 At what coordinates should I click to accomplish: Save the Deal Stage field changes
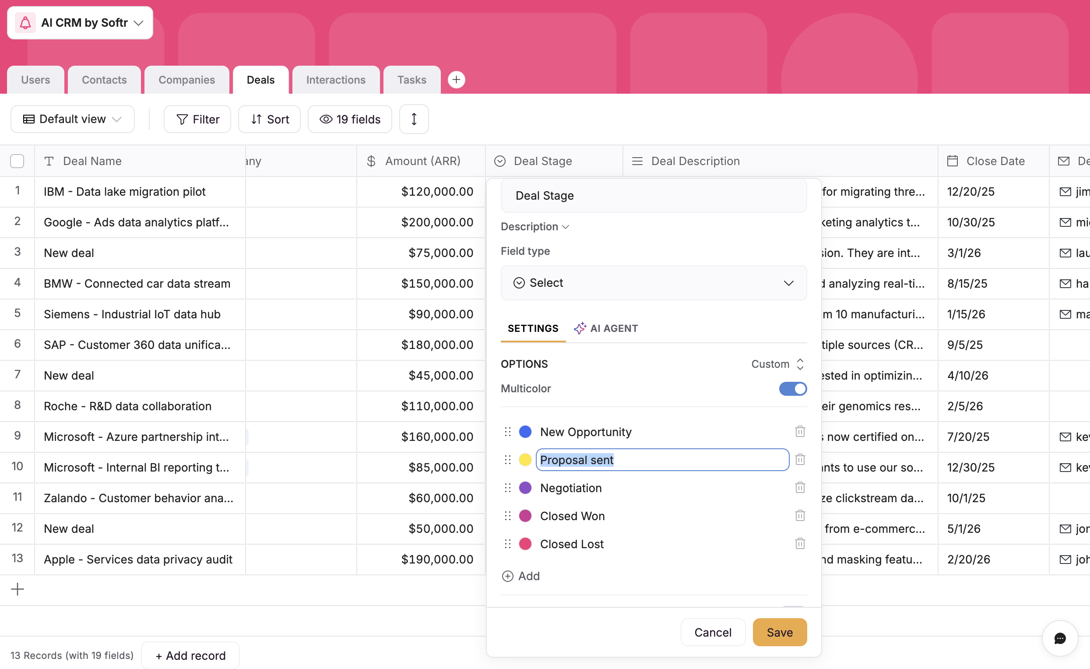coord(779,632)
